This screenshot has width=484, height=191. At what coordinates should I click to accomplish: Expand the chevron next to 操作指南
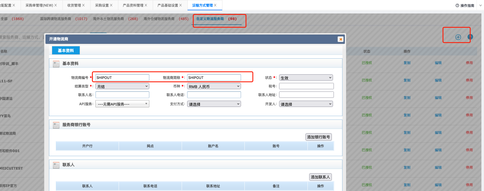[x=481, y=5]
